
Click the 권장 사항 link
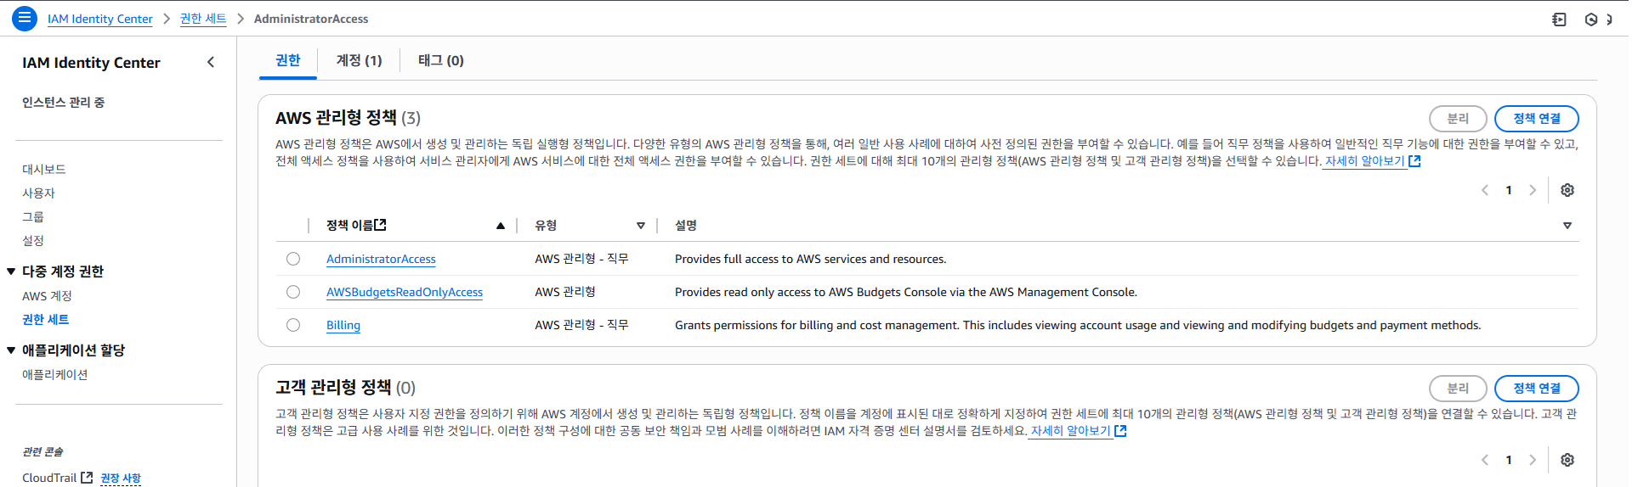[x=121, y=479]
